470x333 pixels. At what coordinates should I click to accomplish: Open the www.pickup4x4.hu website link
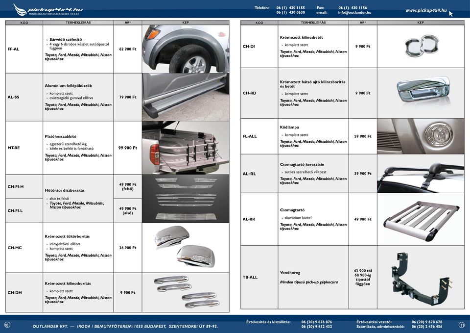click(x=426, y=10)
